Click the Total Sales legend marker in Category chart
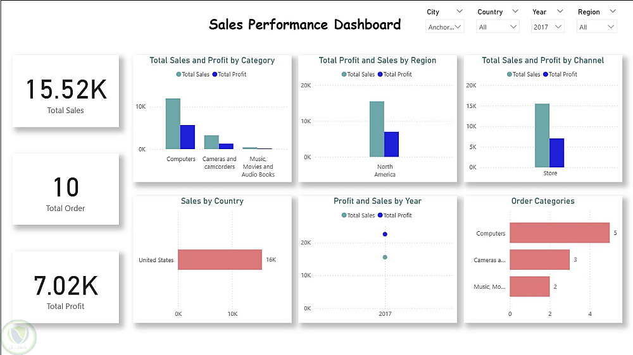This screenshot has width=633, height=355. pyautogui.click(x=179, y=75)
